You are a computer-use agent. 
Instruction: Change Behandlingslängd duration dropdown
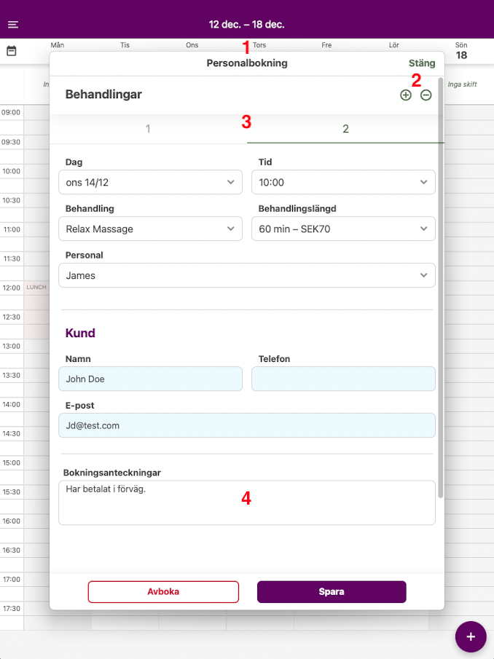(343, 229)
